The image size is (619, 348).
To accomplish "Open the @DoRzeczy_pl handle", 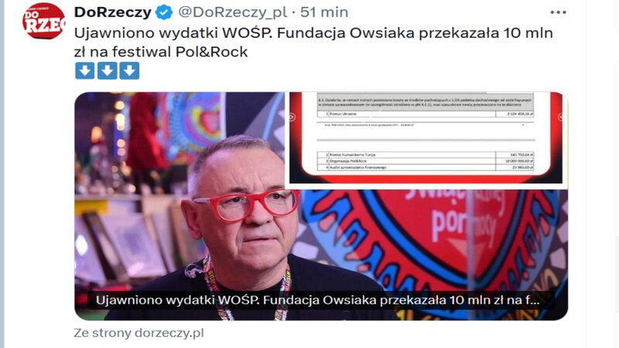I will [x=233, y=12].
